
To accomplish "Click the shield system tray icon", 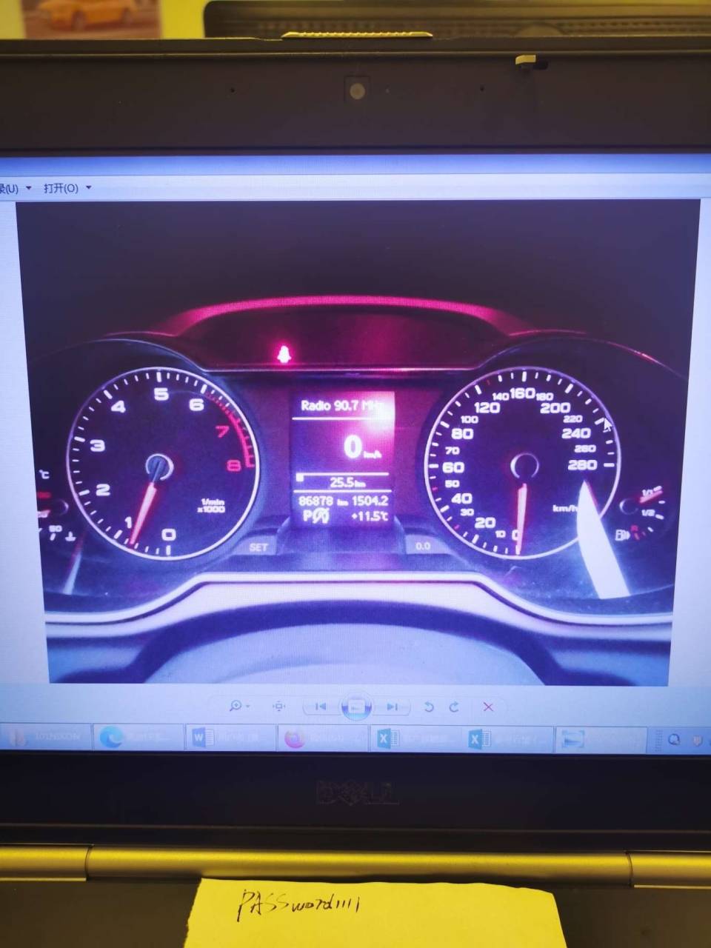I will coord(697,739).
